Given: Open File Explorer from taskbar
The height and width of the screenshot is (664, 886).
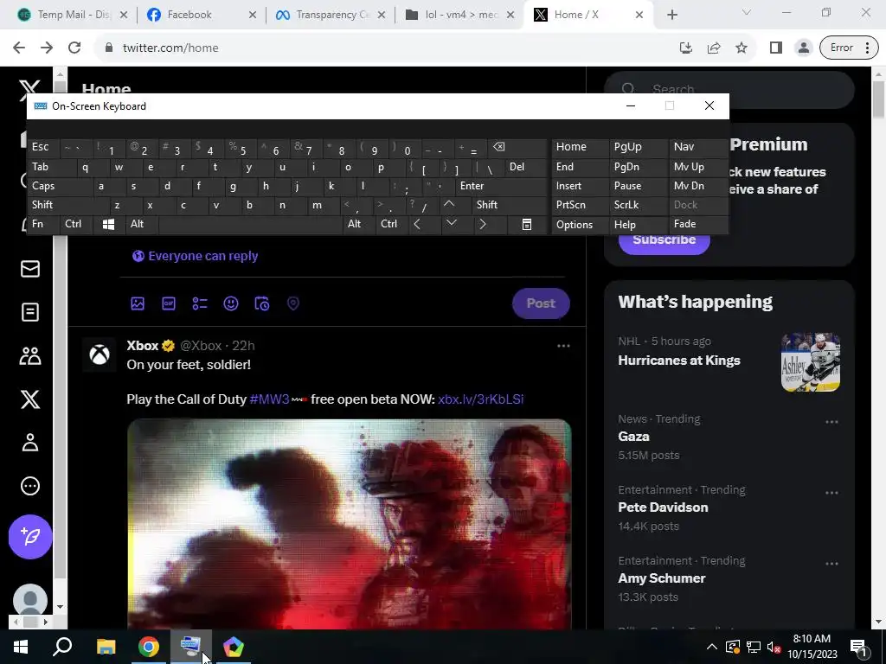Looking at the screenshot, I should tap(106, 647).
